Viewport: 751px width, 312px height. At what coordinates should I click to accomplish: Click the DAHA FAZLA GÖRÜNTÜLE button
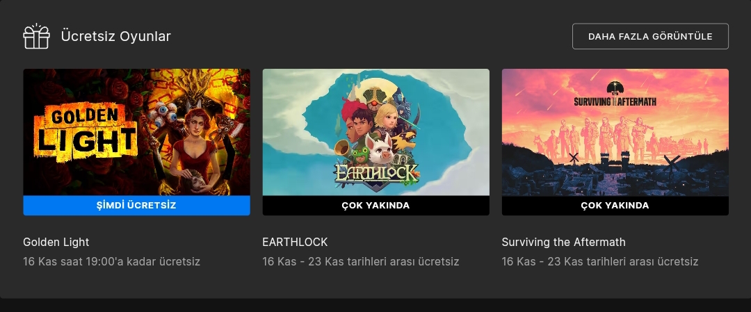(x=650, y=36)
